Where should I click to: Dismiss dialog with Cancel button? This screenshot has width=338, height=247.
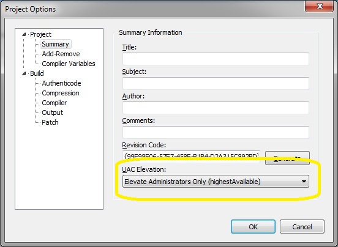tap(302, 227)
